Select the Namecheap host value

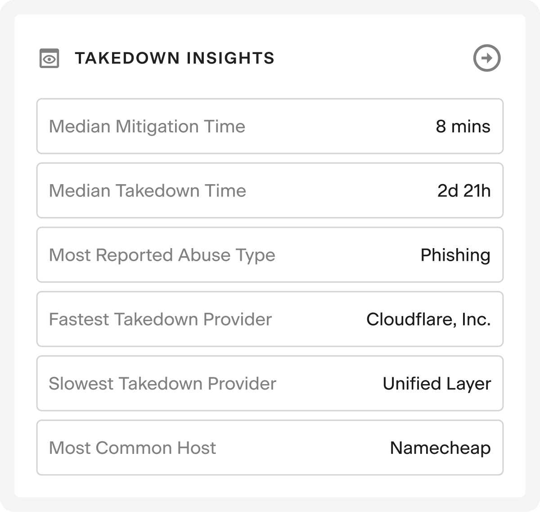440,448
